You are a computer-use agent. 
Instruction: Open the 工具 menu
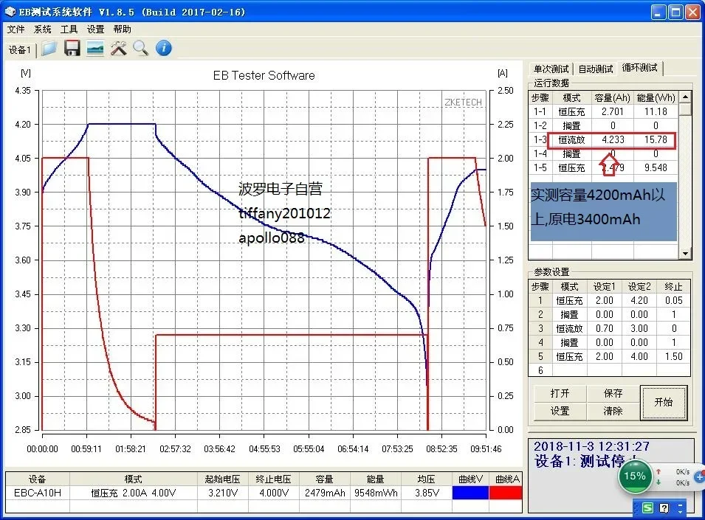click(69, 30)
